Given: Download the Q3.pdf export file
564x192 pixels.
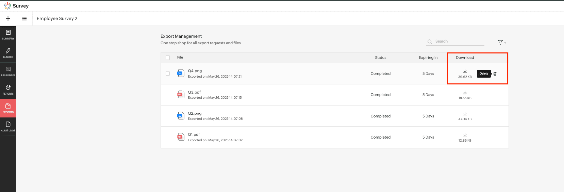Looking at the screenshot, I should (x=465, y=93).
